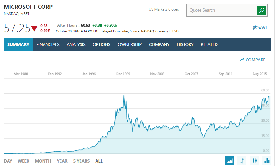
Task: Click the 45.00 y-axis label
Action: (265, 106)
